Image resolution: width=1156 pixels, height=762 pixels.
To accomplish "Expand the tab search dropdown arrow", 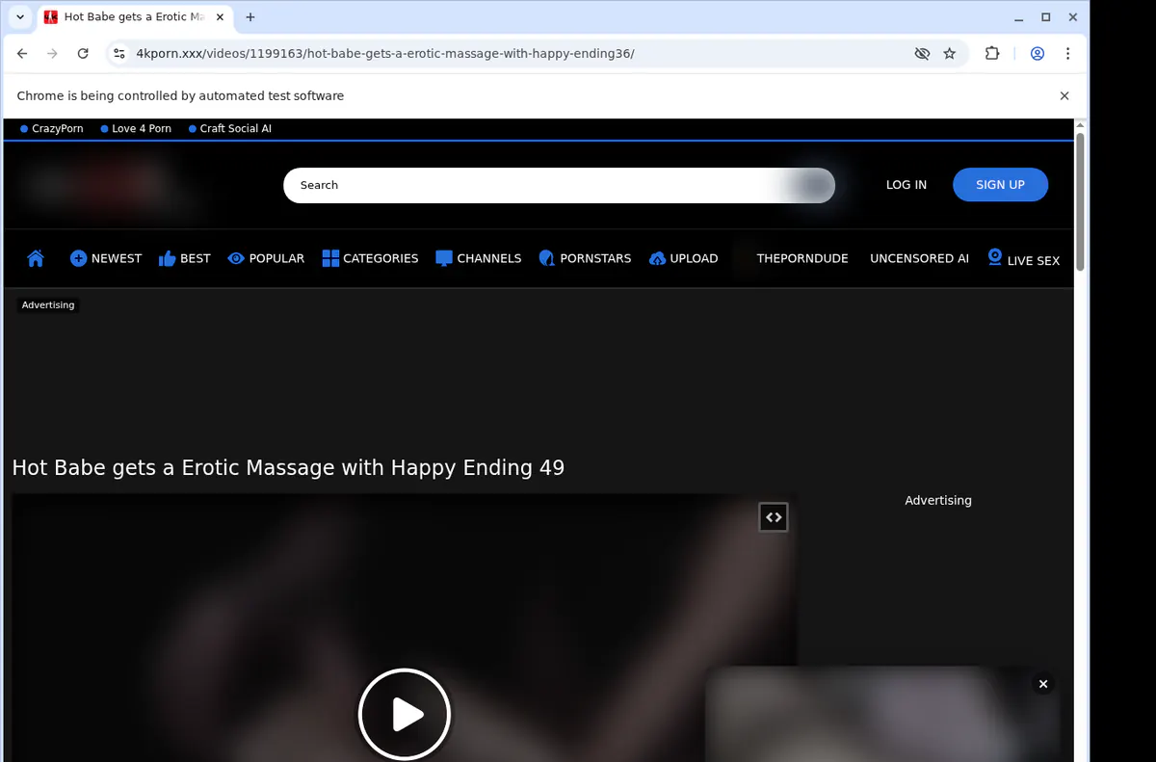I will pos(20,17).
